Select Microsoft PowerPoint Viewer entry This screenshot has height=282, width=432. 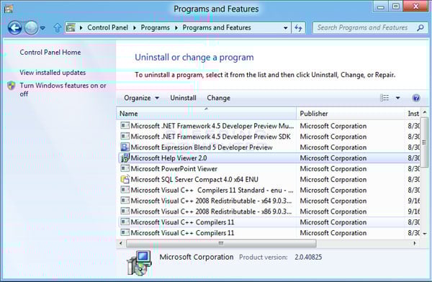[x=269, y=169]
